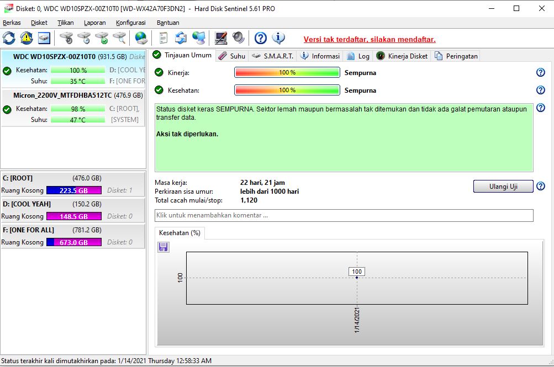Click the disk with clock toolbar icon
This screenshot has height=367, width=554.
84,38
